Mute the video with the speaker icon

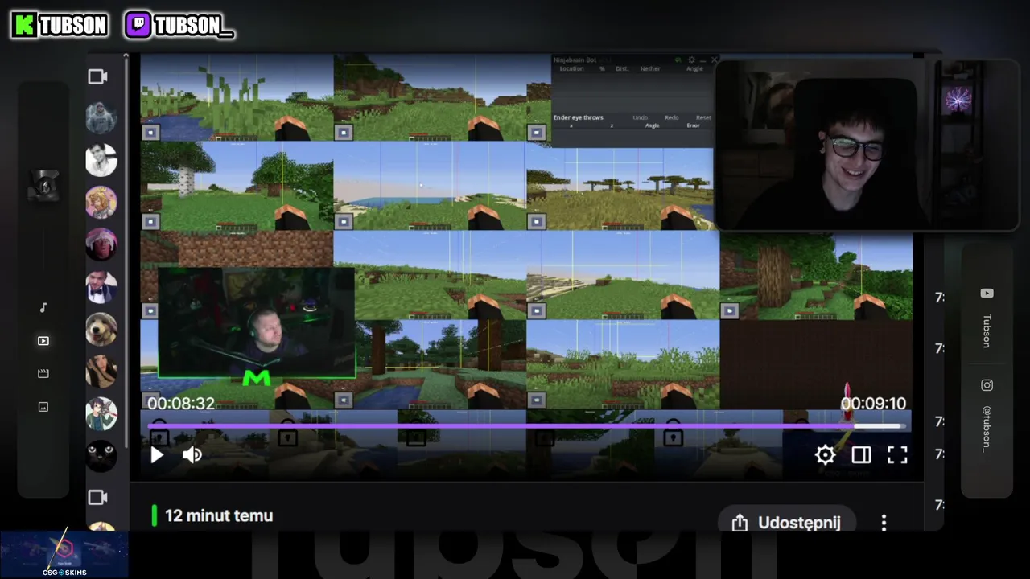(x=192, y=455)
